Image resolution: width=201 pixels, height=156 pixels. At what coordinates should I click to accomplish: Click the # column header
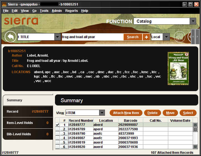click(x=64, y=120)
